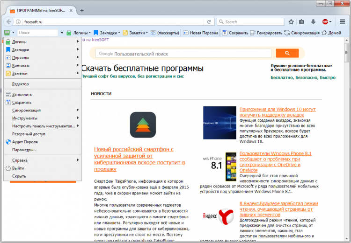Image resolution: width=351 pixels, height=243 pixels.
Task: Open Параметры... menu item
Action: coord(43,150)
